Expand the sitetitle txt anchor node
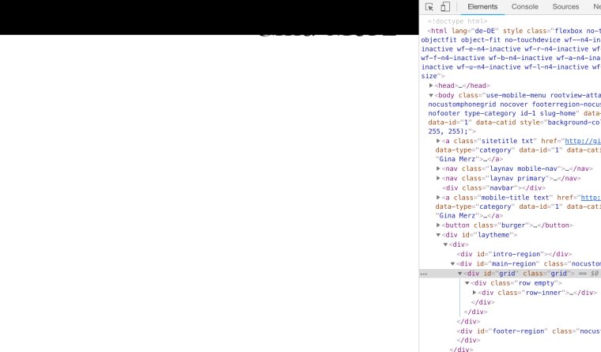This screenshot has width=601, height=352. pos(438,141)
